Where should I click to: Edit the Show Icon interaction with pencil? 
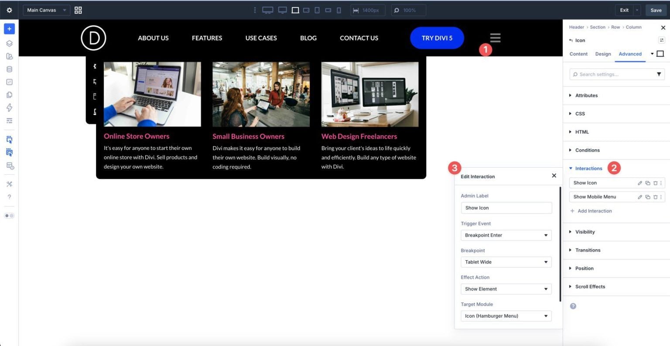pyautogui.click(x=640, y=183)
